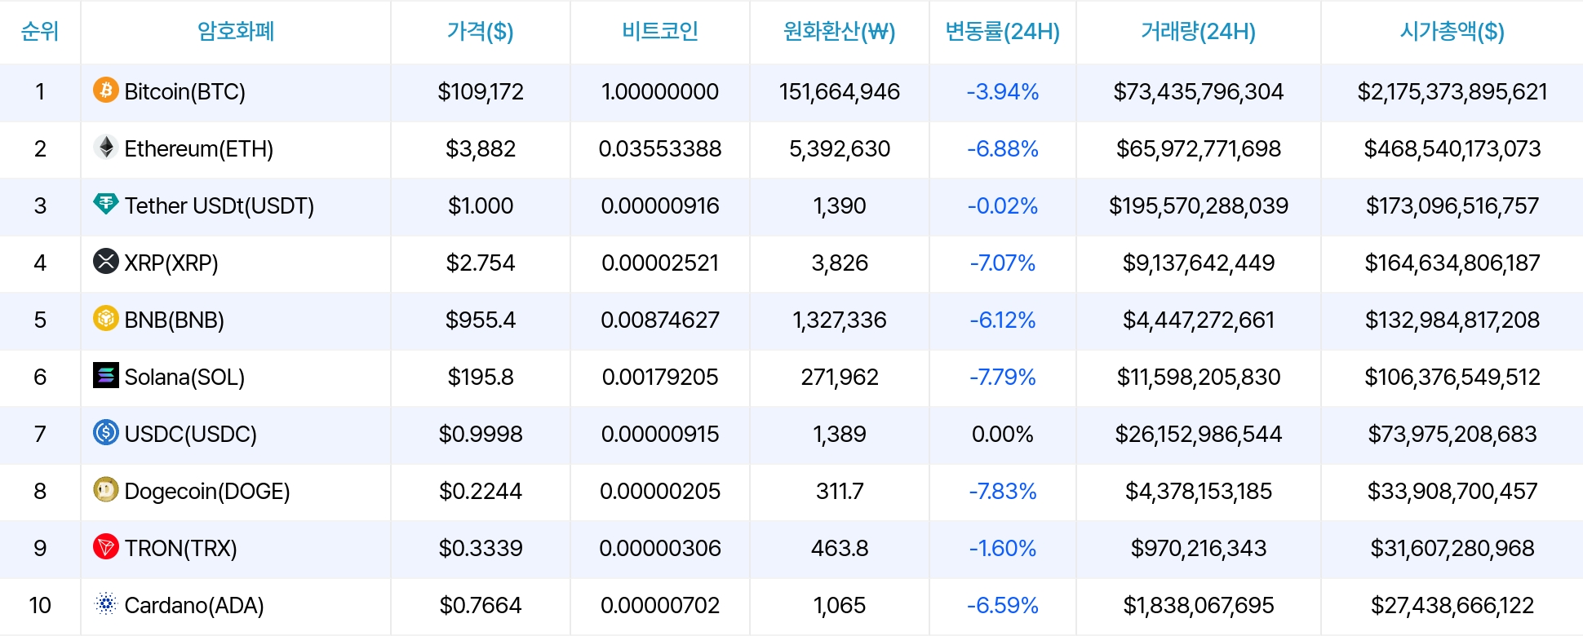This screenshot has height=636, width=1583.
Task: Select Cardano change -6.59%
Action: coord(1003,605)
